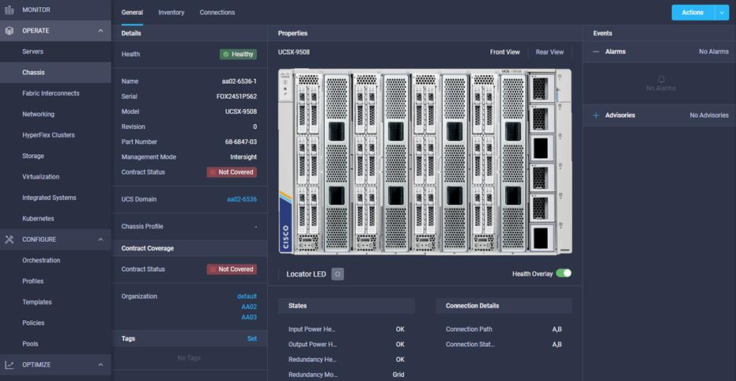Image resolution: width=736 pixels, height=381 pixels.
Task: Open Virtualization in the sidebar
Action: [x=55, y=177]
